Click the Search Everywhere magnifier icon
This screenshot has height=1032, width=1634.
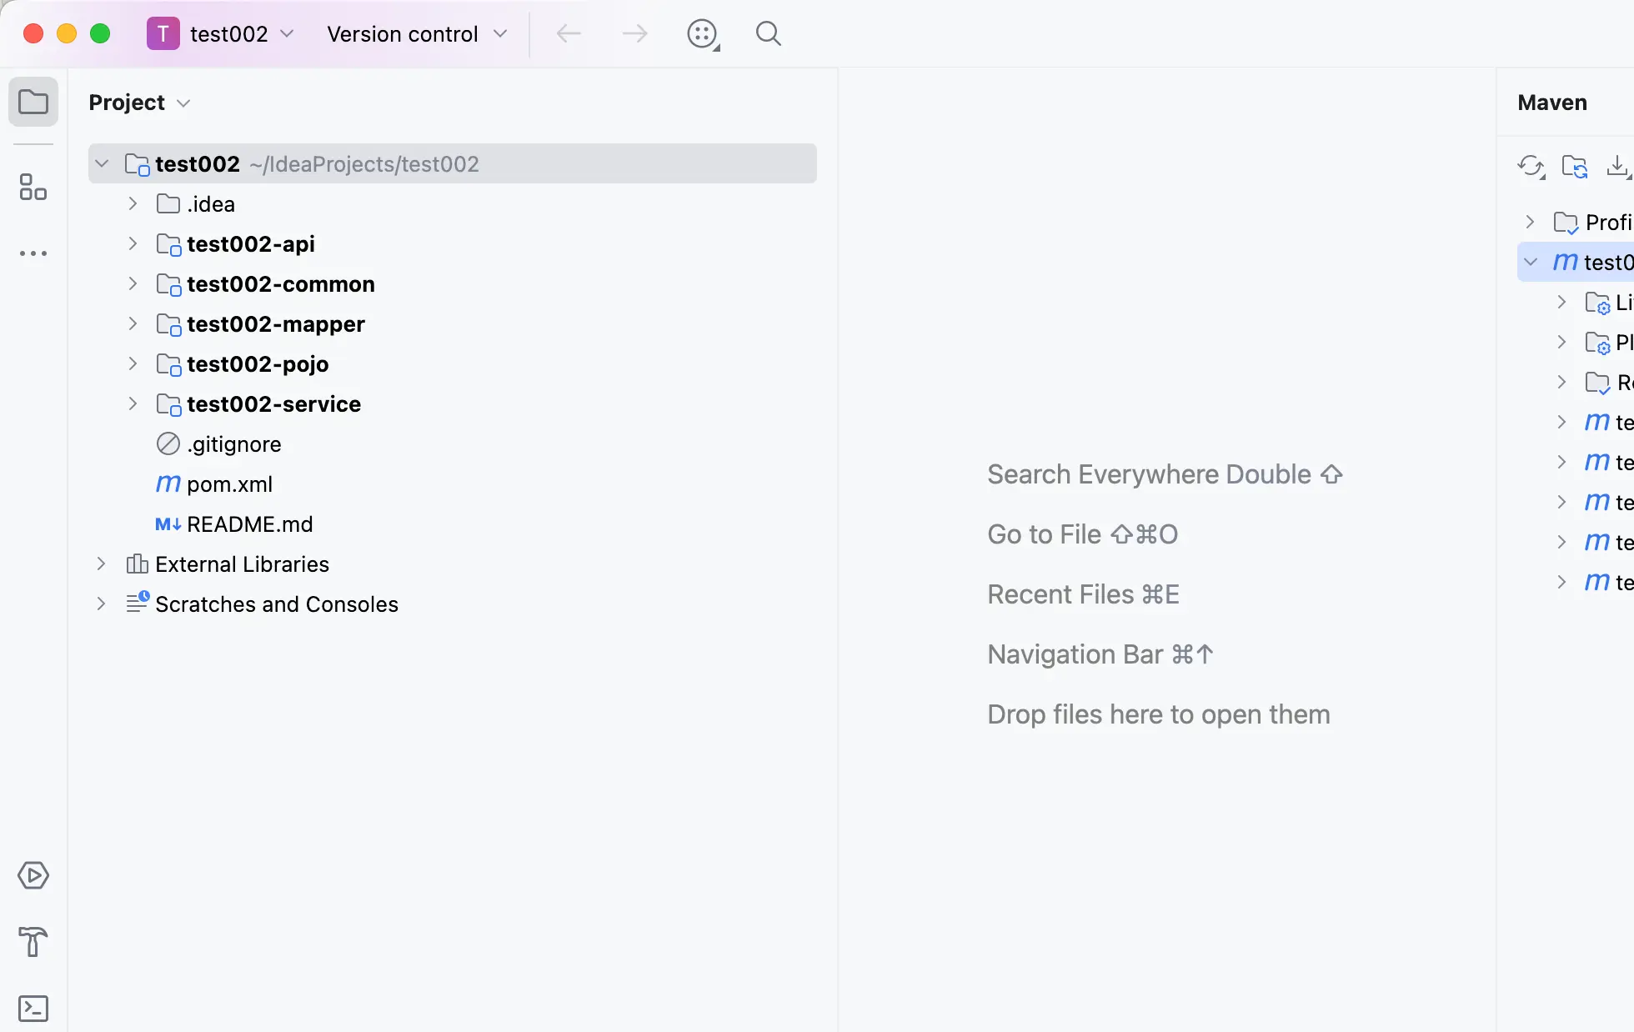click(x=768, y=34)
